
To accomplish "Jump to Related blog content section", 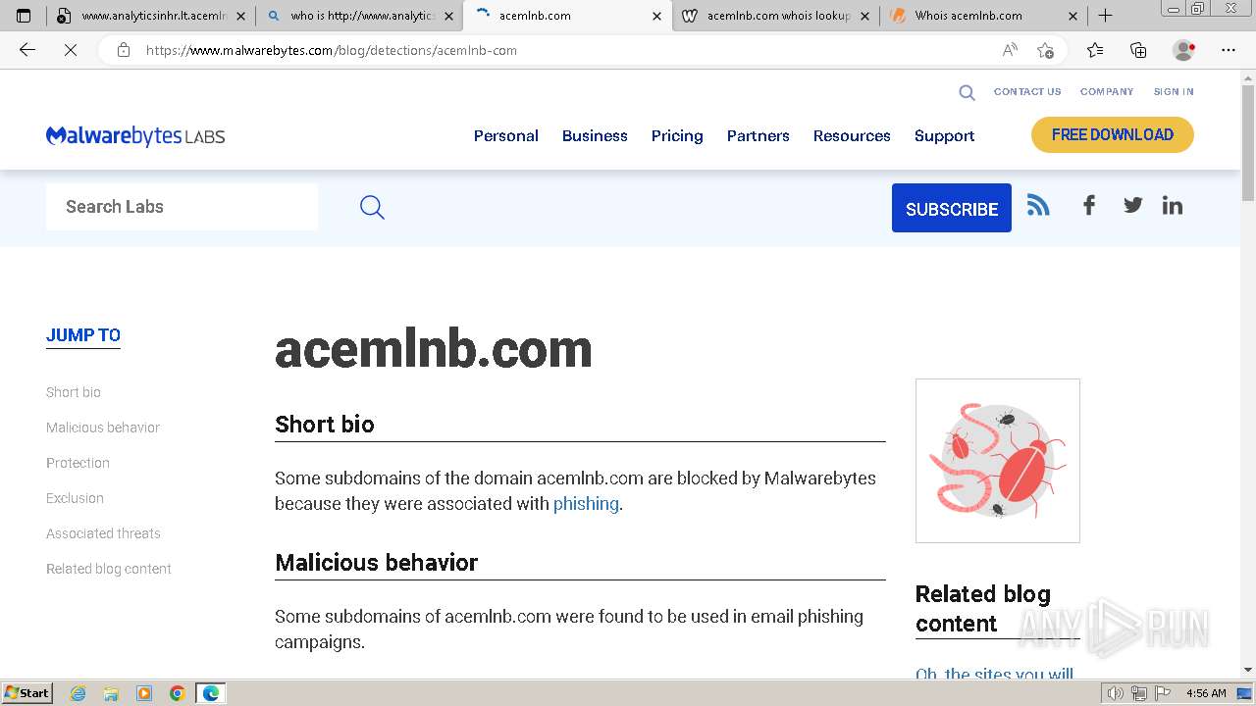I will (x=109, y=569).
